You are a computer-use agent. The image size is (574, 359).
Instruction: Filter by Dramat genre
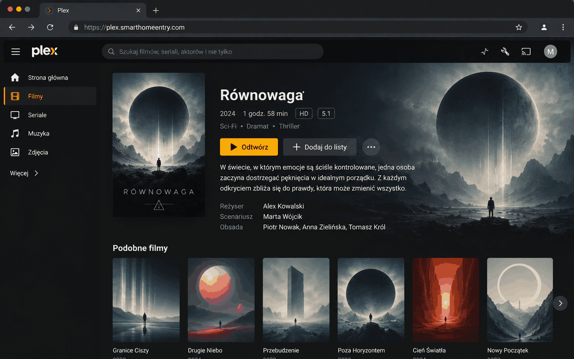click(258, 126)
